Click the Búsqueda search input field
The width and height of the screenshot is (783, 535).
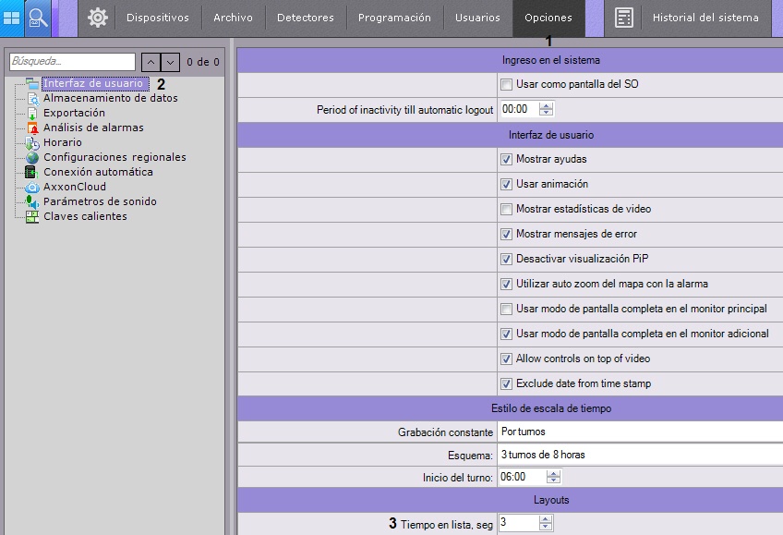tap(72, 62)
